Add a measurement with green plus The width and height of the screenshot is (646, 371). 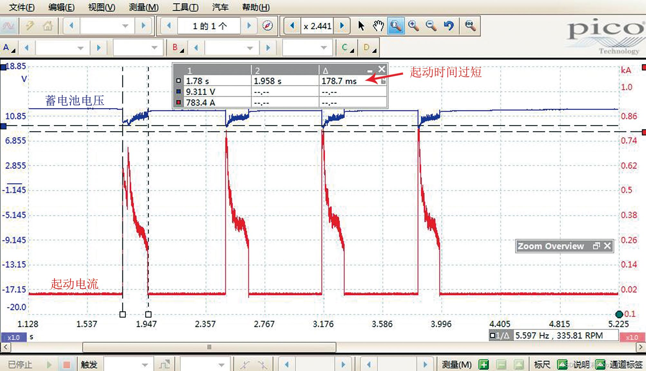click(483, 365)
